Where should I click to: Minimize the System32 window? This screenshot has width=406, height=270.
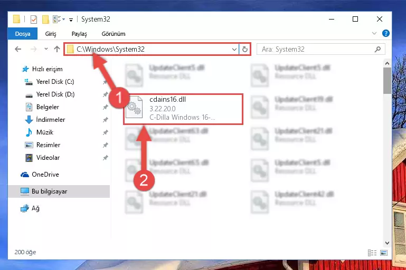click(332, 19)
